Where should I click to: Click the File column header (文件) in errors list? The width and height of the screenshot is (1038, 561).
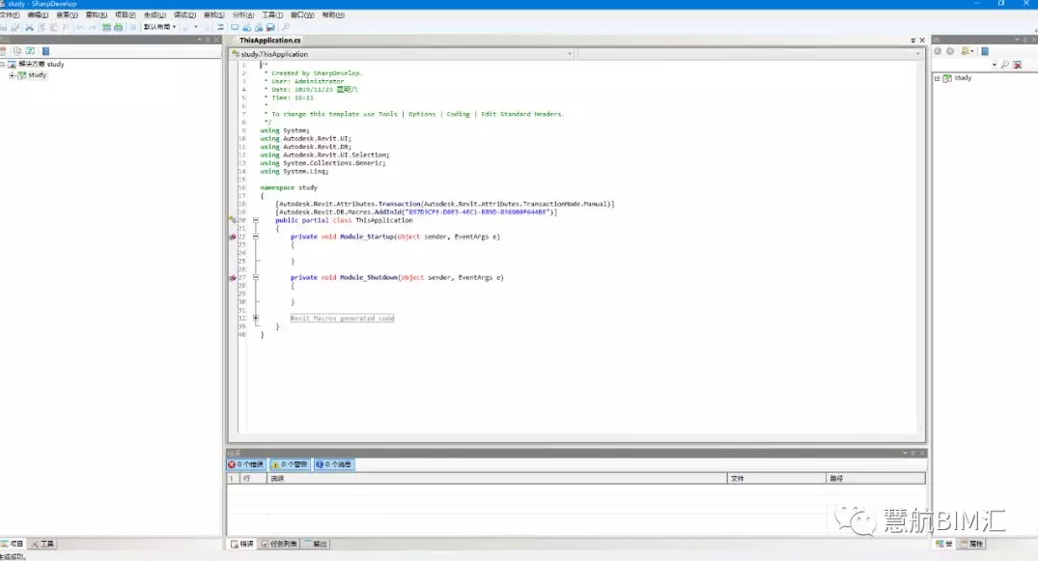click(x=738, y=478)
